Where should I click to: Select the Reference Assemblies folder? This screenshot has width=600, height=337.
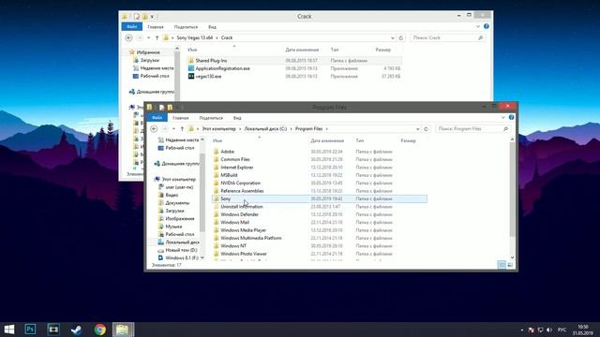click(x=319, y=191)
